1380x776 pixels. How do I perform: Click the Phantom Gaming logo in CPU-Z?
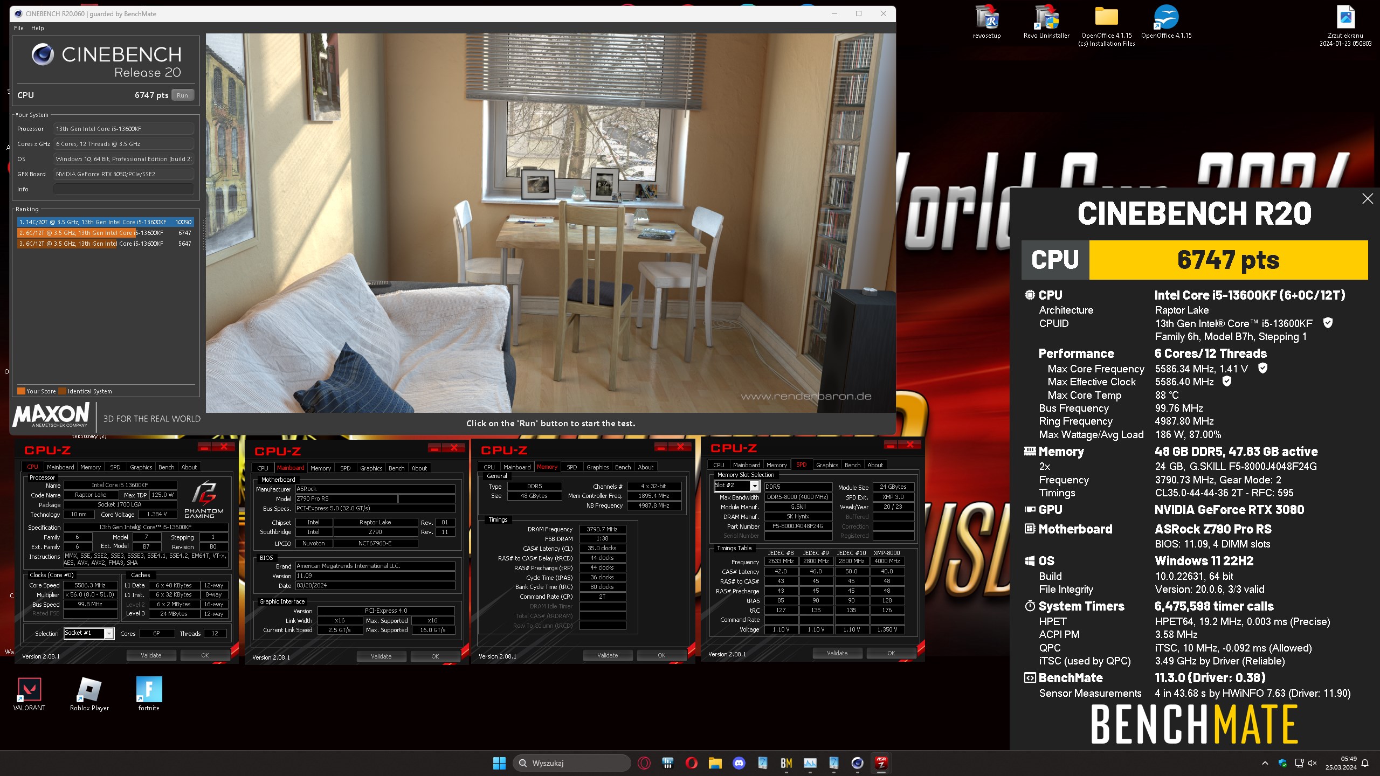coord(204,500)
